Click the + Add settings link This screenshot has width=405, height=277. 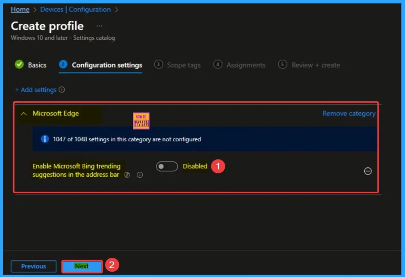click(36, 90)
